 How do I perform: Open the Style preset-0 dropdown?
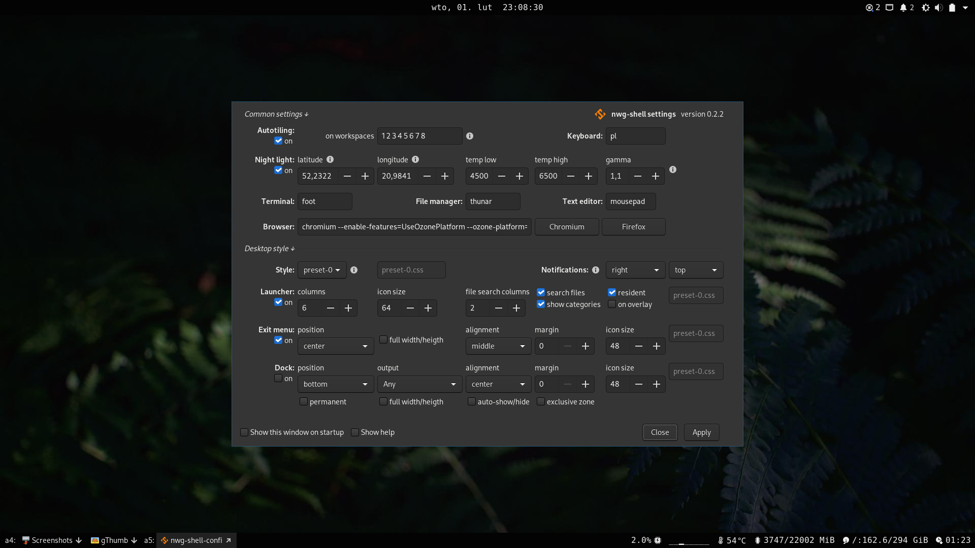coord(322,270)
